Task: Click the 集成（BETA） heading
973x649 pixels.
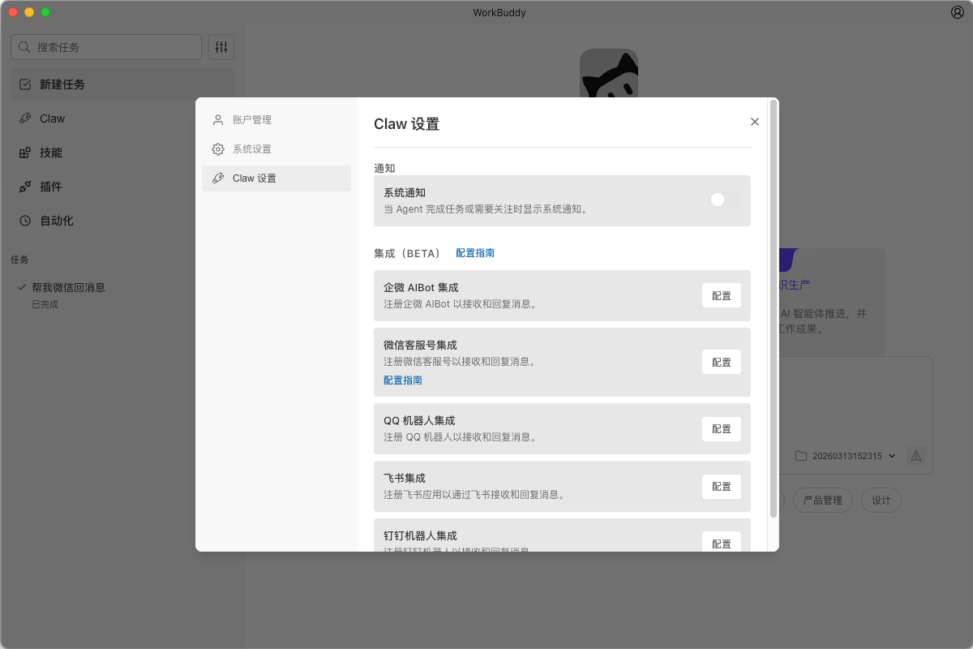Action: [407, 253]
